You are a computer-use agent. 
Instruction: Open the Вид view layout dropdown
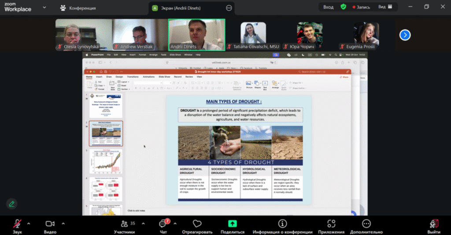[x=385, y=7]
